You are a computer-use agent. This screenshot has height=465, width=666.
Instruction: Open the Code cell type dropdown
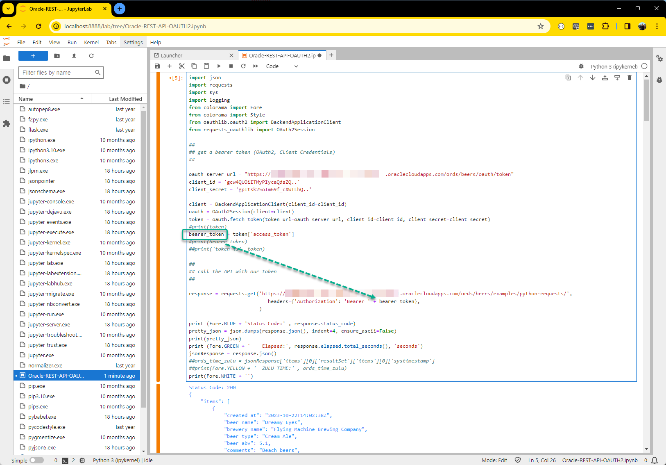tap(282, 66)
